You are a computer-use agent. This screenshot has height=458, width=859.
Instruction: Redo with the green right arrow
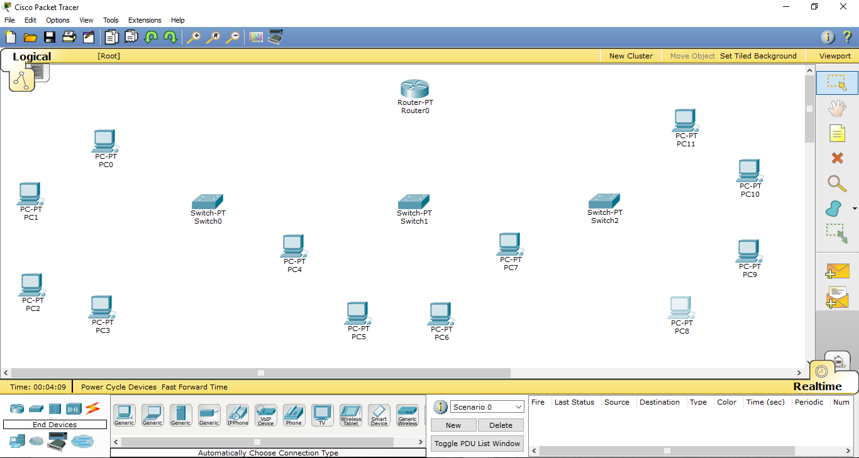click(x=170, y=37)
